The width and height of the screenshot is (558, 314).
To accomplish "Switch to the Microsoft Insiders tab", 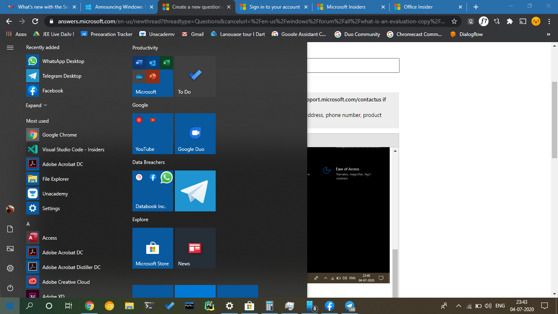I will point(350,7).
